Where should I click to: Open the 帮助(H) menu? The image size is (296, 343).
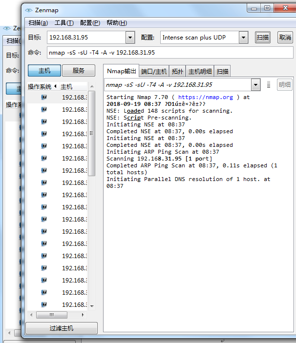coord(117,23)
